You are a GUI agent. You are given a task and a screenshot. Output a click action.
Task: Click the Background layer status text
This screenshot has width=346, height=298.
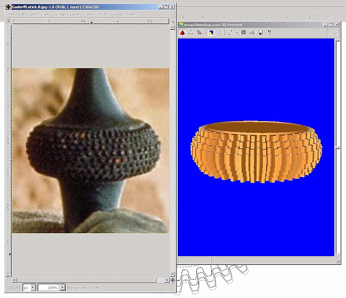[x=84, y=287]
